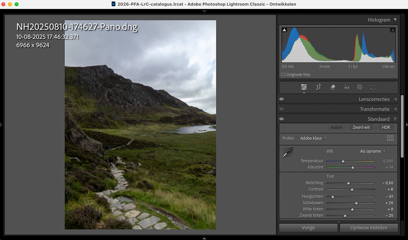Click the Witte tinten value +8
The width and height of the screenshot is (408, 240).
(x=390, y=209)
